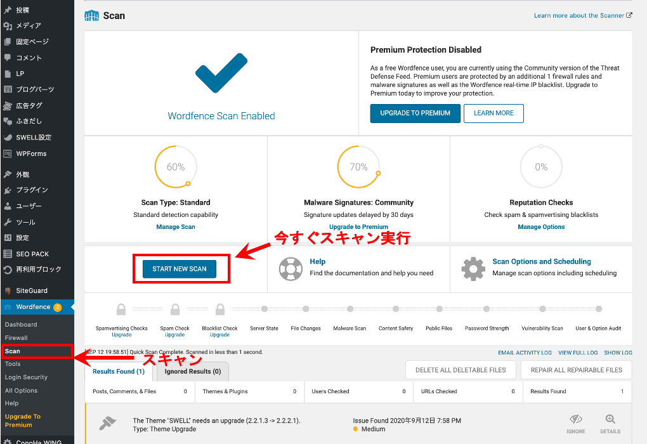This screenshot has width=647, height=444.
Task: Open details of SWELL upgrade issue
Action: [610, 424]
